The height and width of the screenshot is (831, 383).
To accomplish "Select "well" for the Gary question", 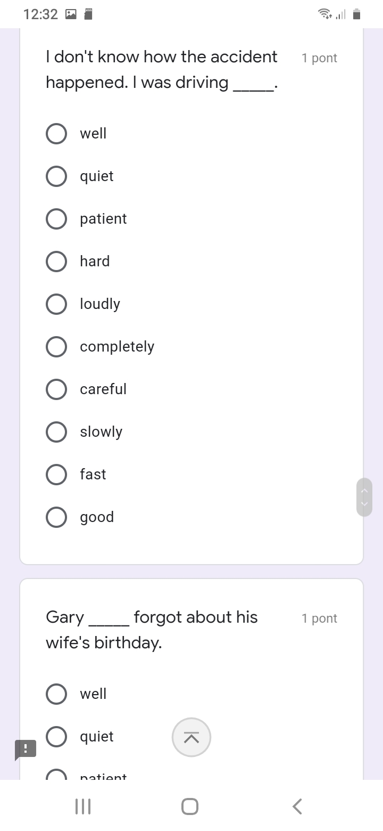I will click(56, 694).
